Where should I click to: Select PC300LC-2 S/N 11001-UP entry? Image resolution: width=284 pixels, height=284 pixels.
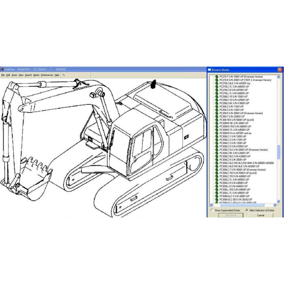pos(233,140)
